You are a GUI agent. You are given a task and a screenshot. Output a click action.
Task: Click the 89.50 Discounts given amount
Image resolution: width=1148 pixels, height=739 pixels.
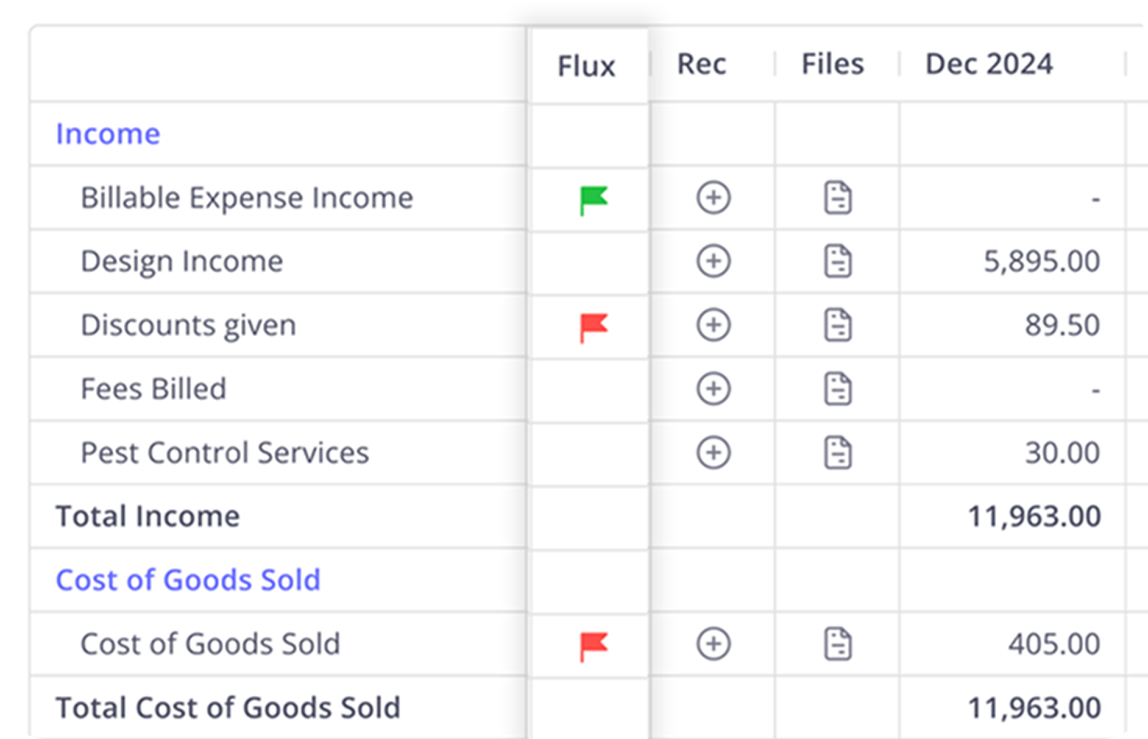point(1062,326)
